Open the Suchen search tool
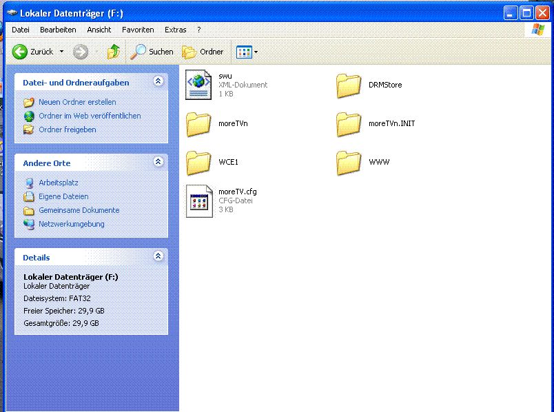The width and height of the screenshot is (554, 412). [152, 52]
